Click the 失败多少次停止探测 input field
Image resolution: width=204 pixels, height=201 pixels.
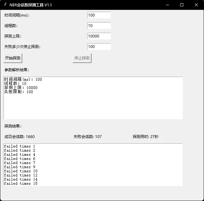tap(99, 47)
